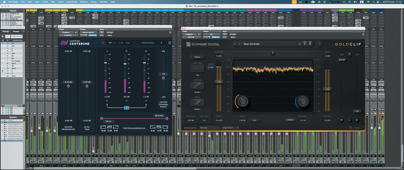Viewport: 404px width, 170px height.
Task: Select the 18 dB low-pass slope icon
Action: click(x=165, y=127)
